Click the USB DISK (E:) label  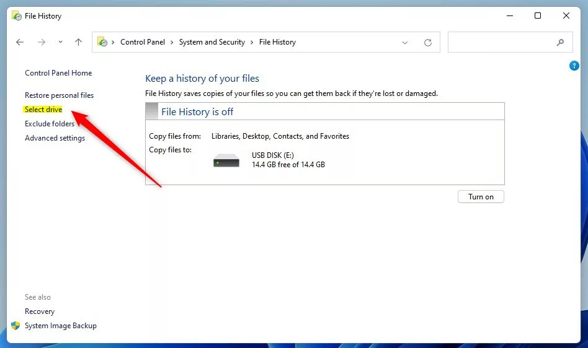(273, 155)
